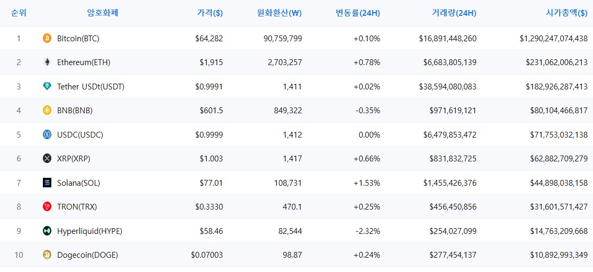Open Bitcoin(BTC) name link
593x272 pixels.
pyautogui.click(x=78, y=39)
